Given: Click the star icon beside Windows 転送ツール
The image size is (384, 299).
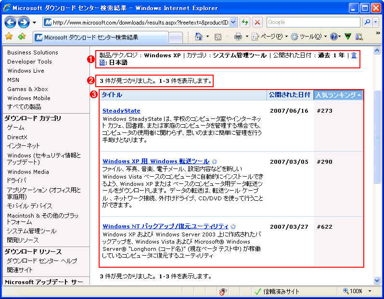Looking at the screenshot, I should point(214,161).
